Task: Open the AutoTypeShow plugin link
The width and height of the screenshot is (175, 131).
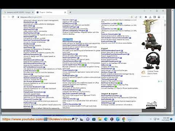Action: [69, 54]
